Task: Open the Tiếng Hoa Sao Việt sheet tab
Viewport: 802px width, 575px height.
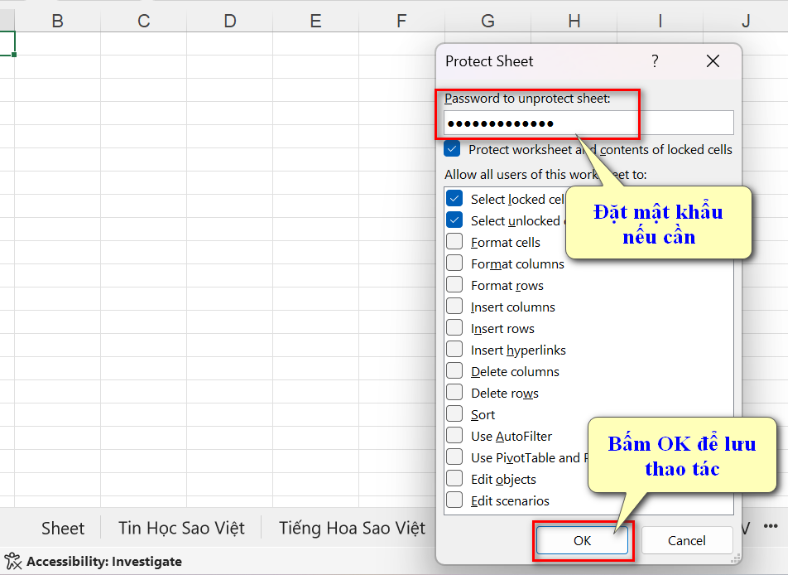Action: [352, 528]
